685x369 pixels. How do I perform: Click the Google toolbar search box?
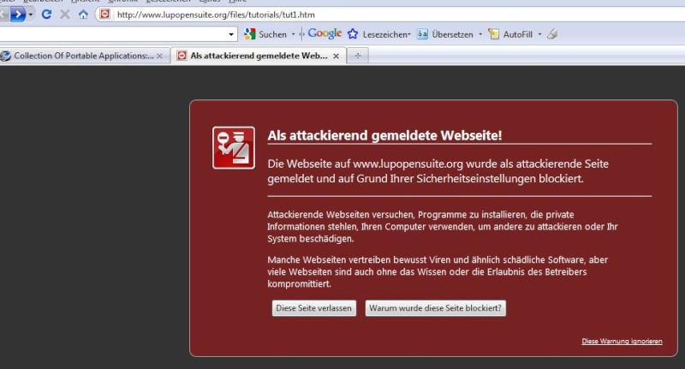click(113, 34)
